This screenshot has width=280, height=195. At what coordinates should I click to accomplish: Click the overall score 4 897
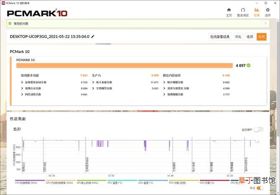pos(241,66)
